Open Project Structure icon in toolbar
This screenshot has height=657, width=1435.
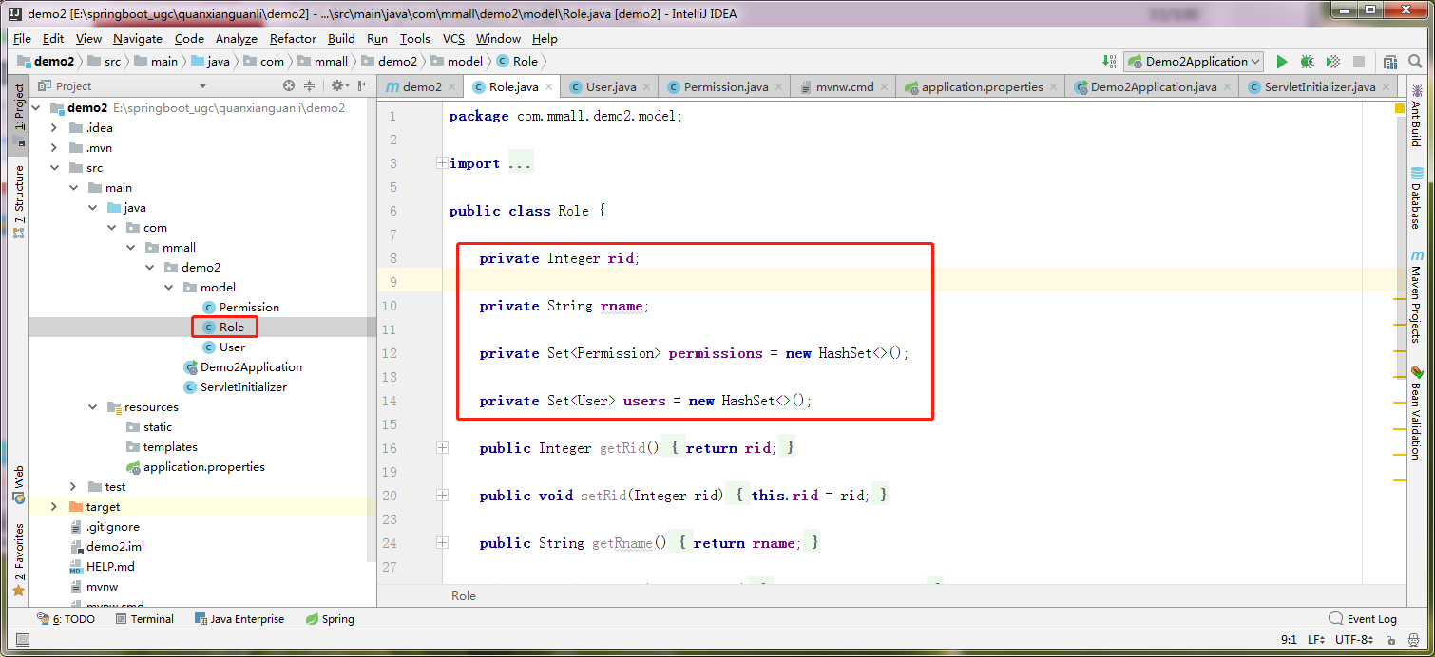(x=1390, y=62)
